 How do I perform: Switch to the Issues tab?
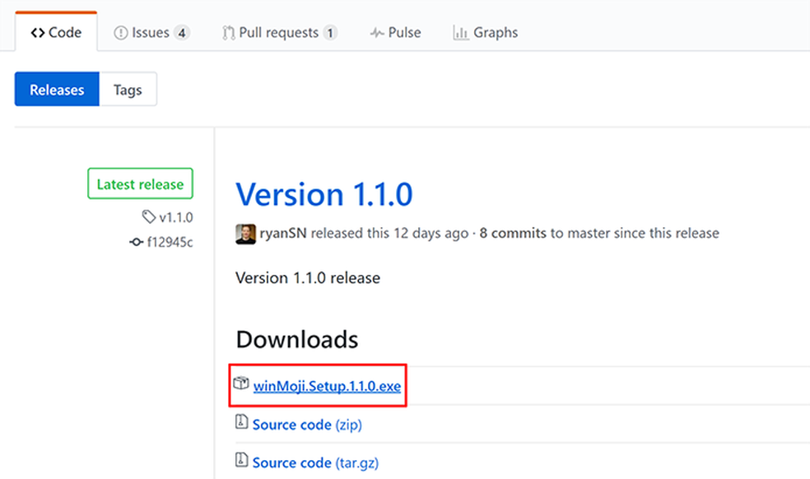(x=151, y=33)
